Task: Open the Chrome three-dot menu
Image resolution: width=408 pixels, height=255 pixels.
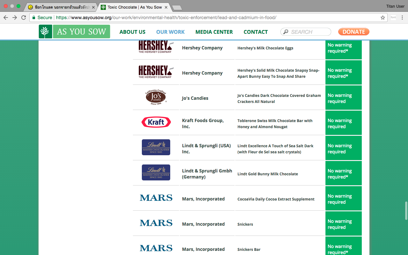Action: [x=402, y=18]
